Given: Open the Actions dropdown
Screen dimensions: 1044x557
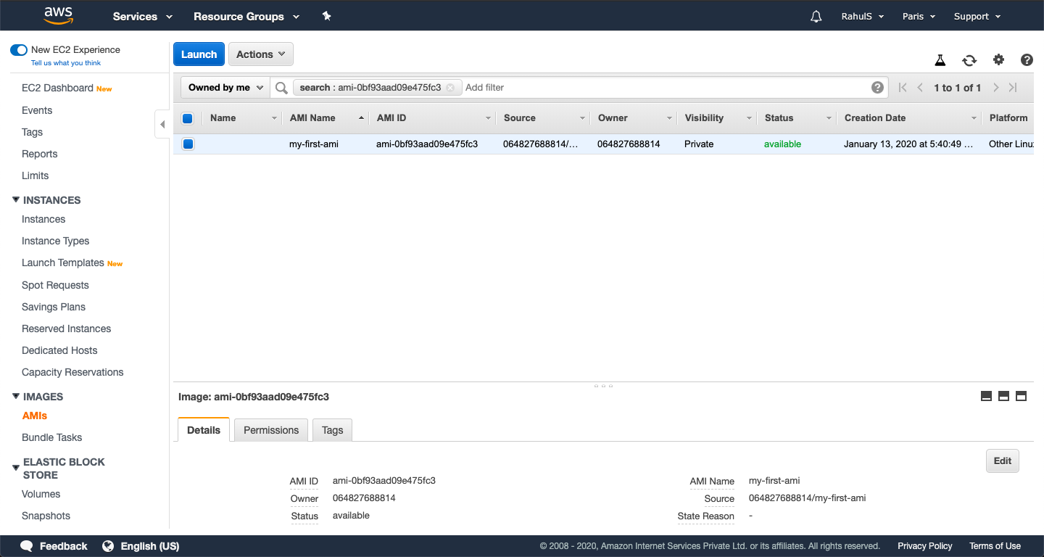Looking at the screenshot, I should coord(260,54).
